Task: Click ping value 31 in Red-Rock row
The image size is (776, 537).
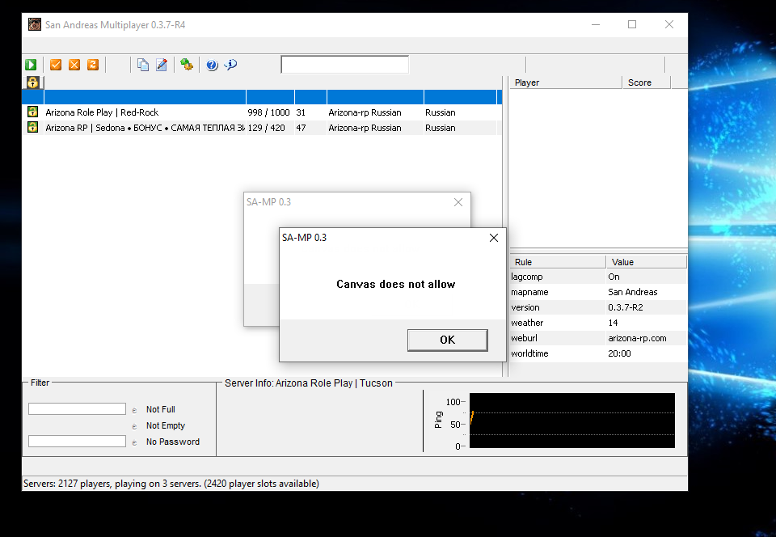Action: (x=301, y=112)
